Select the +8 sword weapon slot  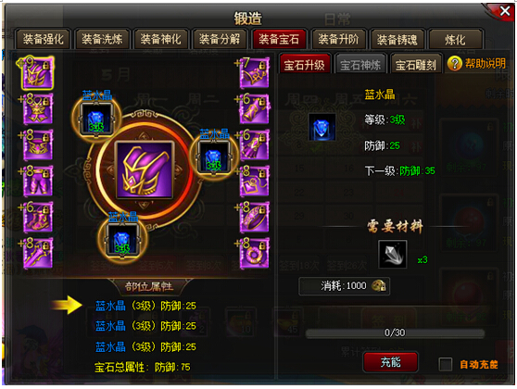(x=38, y=253)
